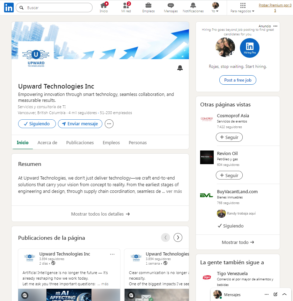The height and width of the screenshot is (301, 293).
Task: Expand summary with ver más
Action: [174, 191]
